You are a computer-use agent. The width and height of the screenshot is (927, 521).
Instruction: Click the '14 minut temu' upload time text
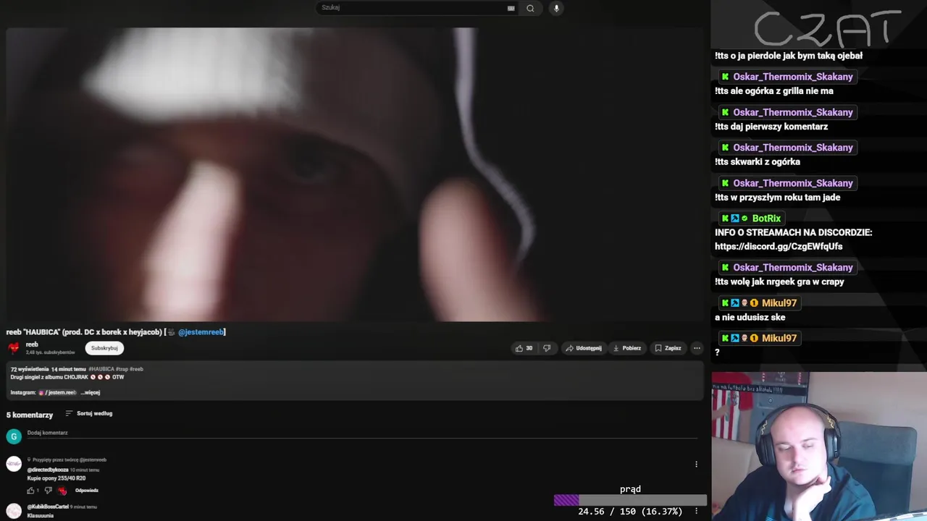(68, 369)
